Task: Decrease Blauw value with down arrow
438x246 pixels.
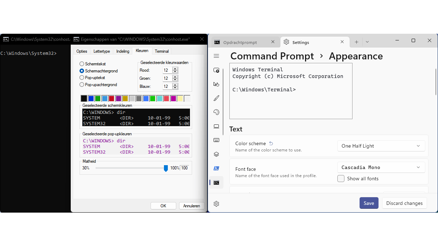Action: click(x=175, y=88)
